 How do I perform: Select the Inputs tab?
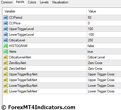pos(20,2)
